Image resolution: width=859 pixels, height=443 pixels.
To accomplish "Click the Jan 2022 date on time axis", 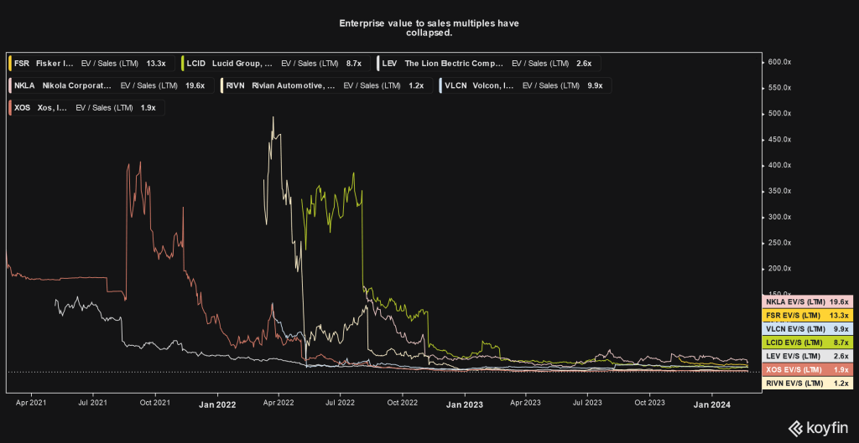I will coord(217,404).
